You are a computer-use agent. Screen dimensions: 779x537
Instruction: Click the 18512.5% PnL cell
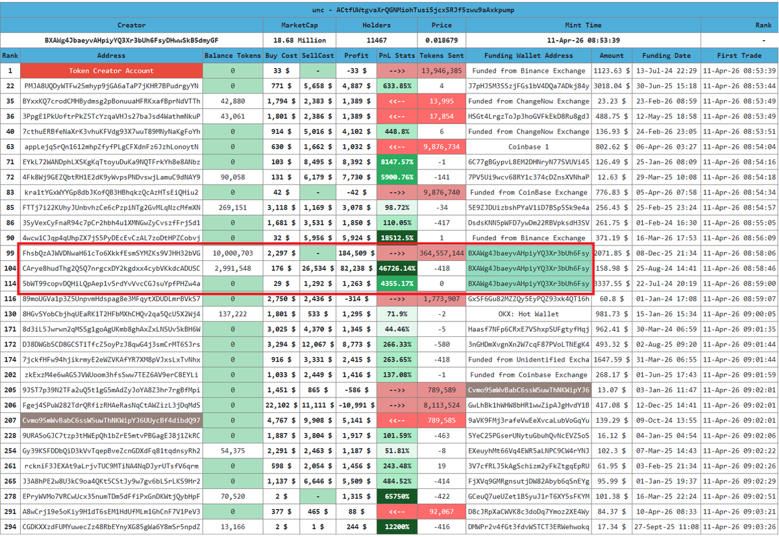tap(397, 238)
